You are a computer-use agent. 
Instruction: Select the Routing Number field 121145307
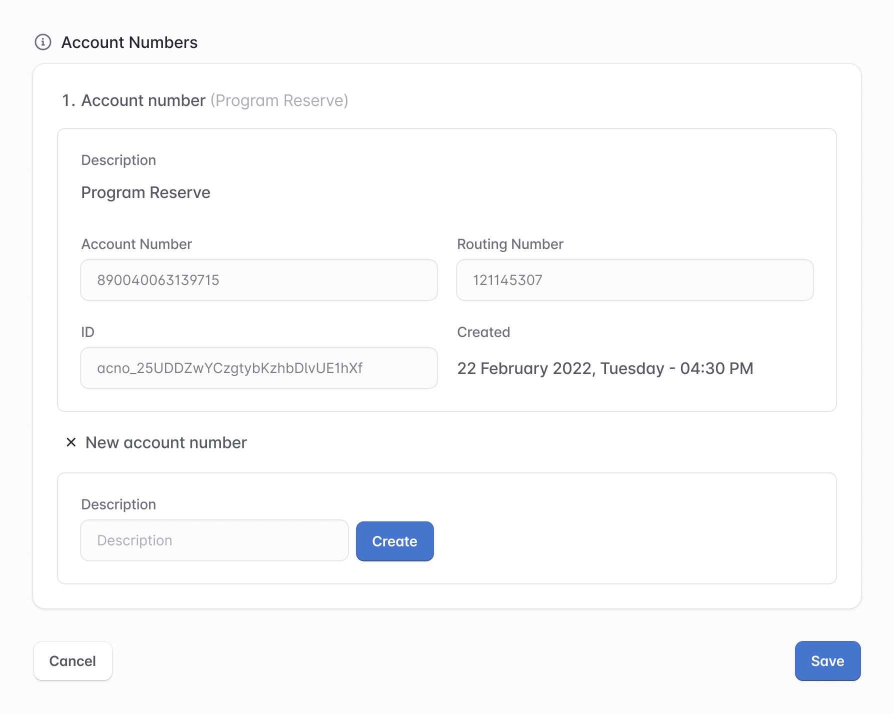[x=634, y=280]
